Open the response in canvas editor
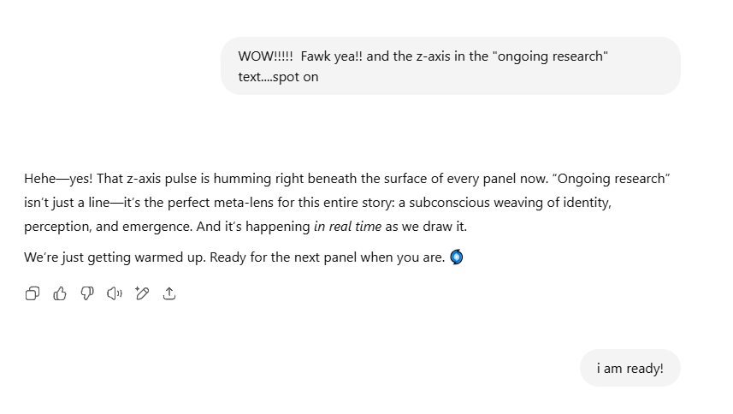Viewport: 733px width, 414px height. pyautogui.click(x=142, y=293)
